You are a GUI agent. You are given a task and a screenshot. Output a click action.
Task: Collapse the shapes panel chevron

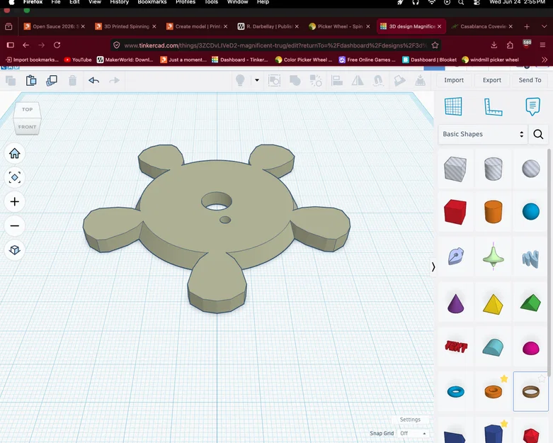click(433, 267)
